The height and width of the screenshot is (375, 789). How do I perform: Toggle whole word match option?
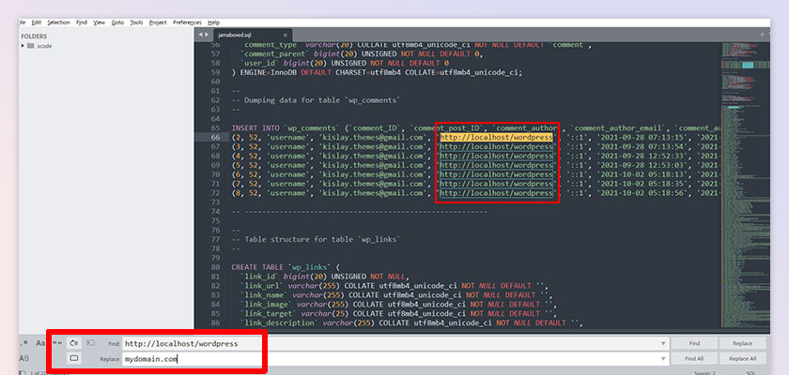pos(57,343)
